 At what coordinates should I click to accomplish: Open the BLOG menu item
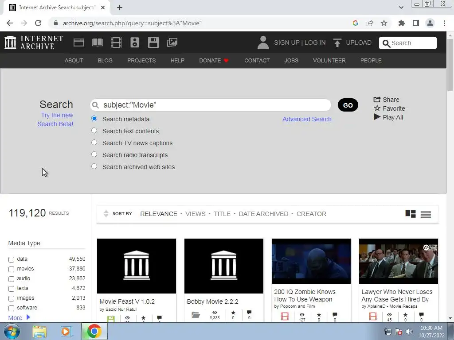pyautogui.click(x=105, y=60)
